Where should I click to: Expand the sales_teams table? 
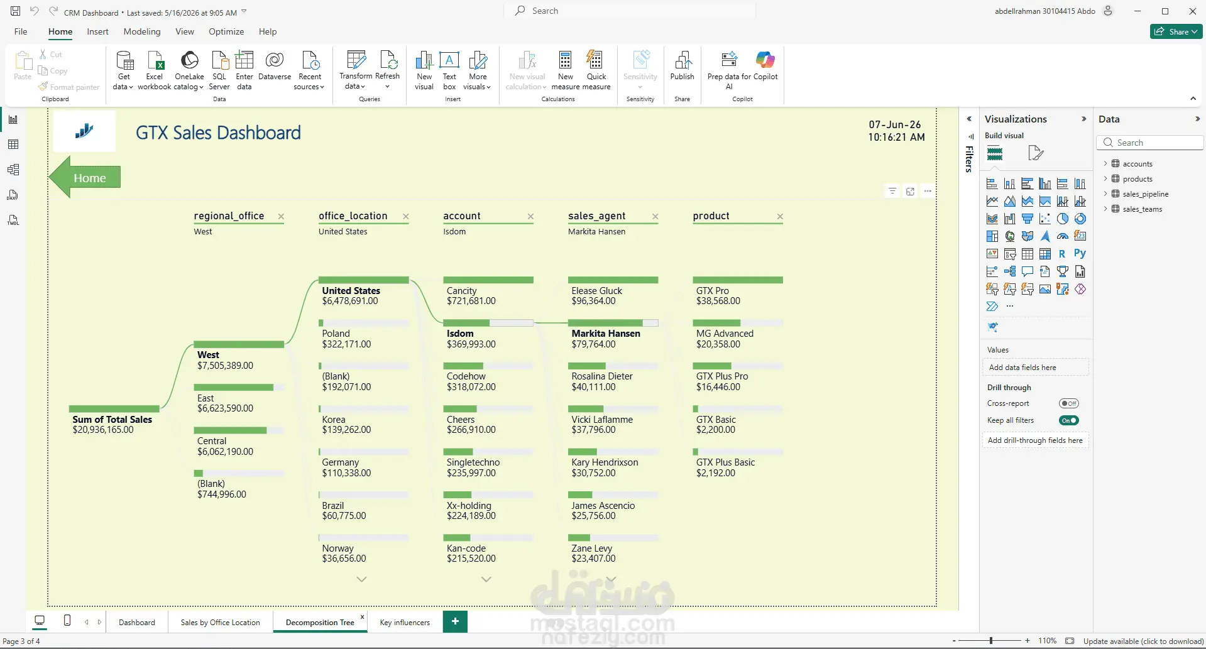[x=1105, y=209]
